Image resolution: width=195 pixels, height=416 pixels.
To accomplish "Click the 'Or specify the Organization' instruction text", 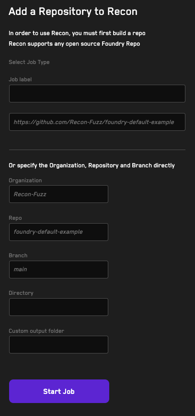I will tap(92, 165).
